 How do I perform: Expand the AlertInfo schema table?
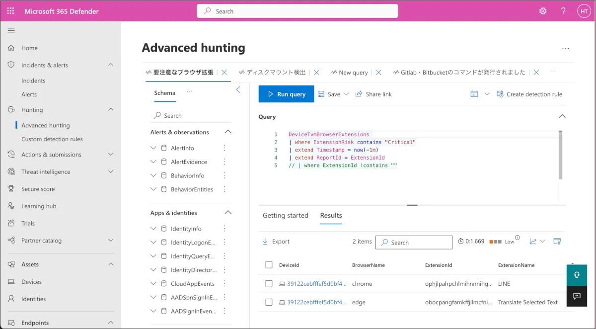point(153,148)
